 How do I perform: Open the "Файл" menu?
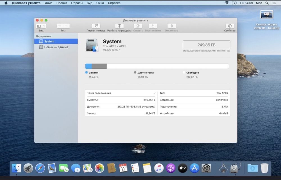48,3
